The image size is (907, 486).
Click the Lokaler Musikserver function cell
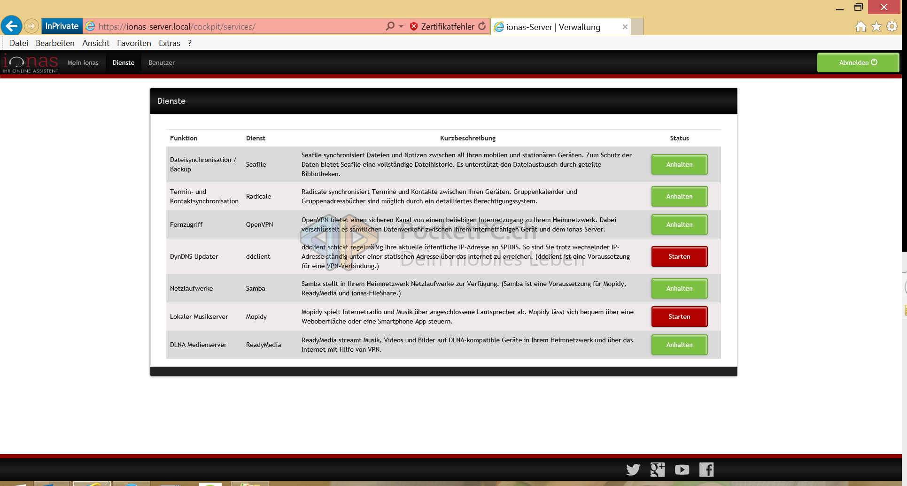199,316
